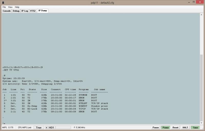
Task: Click the empty field next to HD1
Action: coord(63,127)
